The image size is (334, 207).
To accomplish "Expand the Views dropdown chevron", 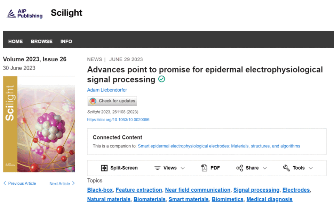I will [183, 168].
